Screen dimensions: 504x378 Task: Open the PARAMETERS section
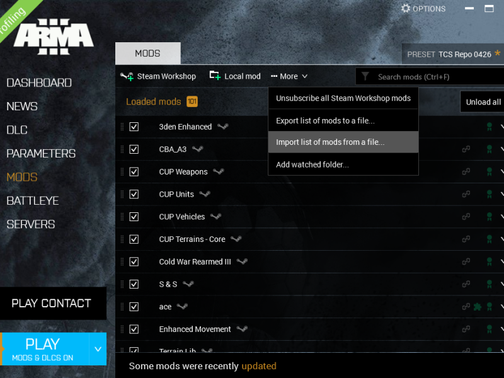click(x=41, y=154)
